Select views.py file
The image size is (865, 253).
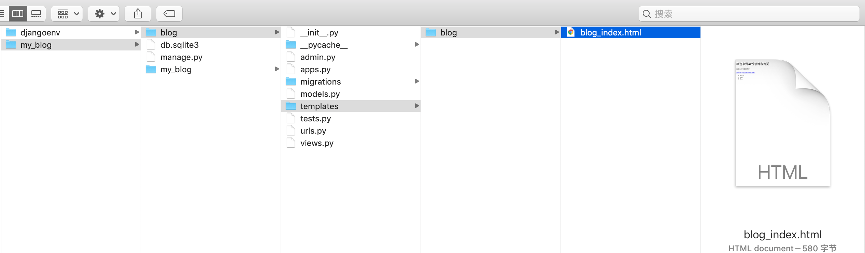tap(351, 143)
